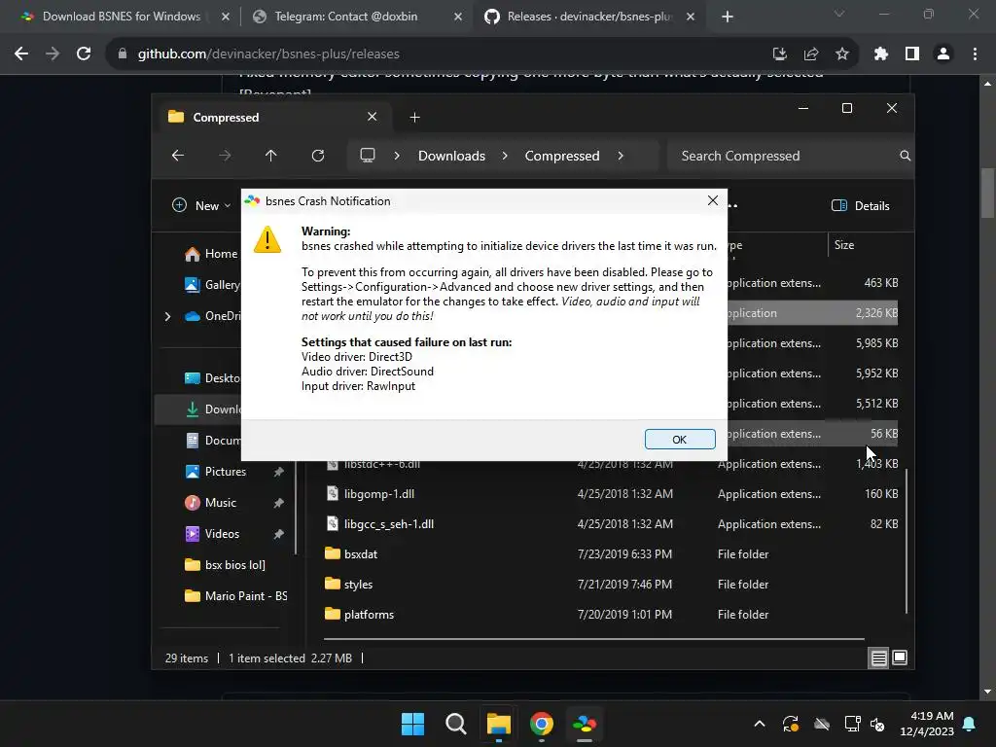The height and width of the screenshot is (747, 996).
Task: Click the This PC monitor icon in breadcrumb
Action: pos(367,156)
